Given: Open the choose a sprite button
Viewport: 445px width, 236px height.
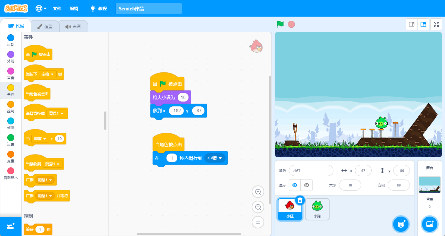Looking at the screenshot, I should [x=401, y=224].
